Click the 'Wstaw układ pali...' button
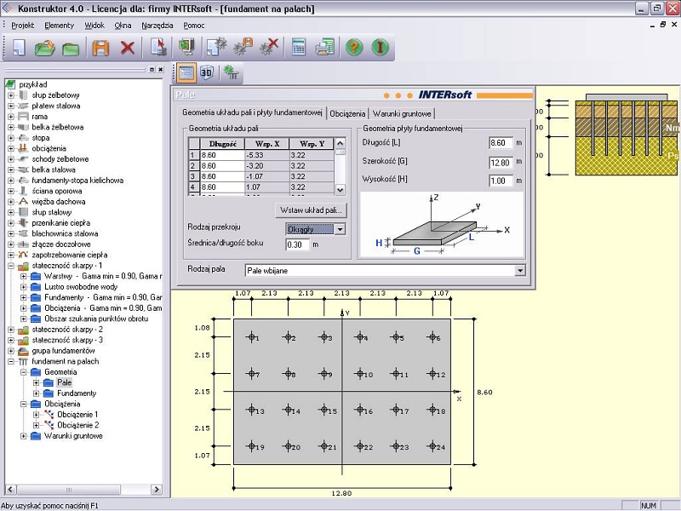681x511 pixels. tap(311, 210)
